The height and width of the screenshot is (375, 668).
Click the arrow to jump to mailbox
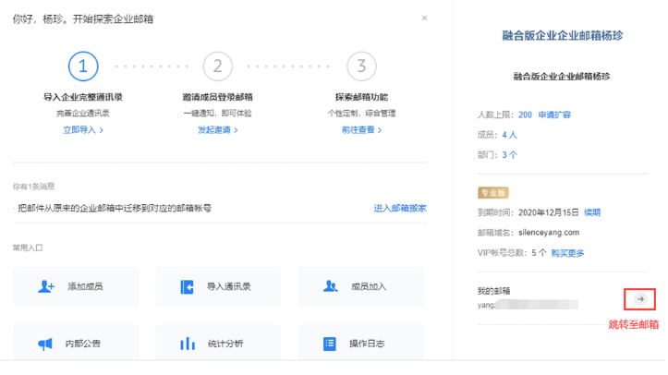point(640,299)
